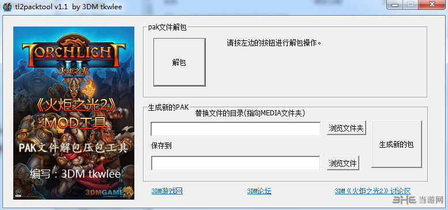The image size is (448, 210).
Task: Open the 3DM论坛 forum link
Action: click(259, 191)
